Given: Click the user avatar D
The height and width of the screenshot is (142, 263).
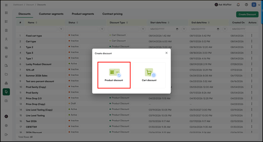Looking at the screenshot, I should pos(254,5).
